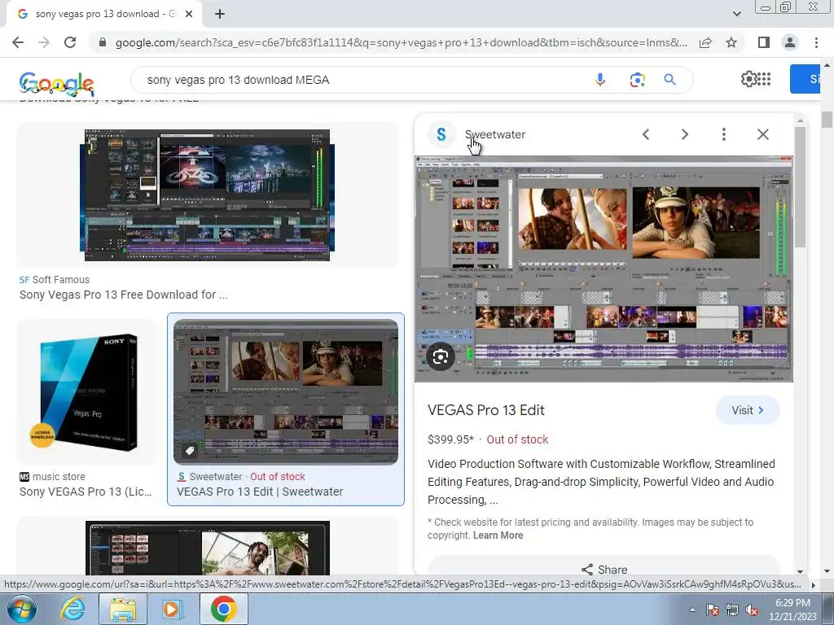Open Sony VEGAS Pro 13 (Lic... result
The height and width of the screenshot is (625, 834).
pos(86,492)
